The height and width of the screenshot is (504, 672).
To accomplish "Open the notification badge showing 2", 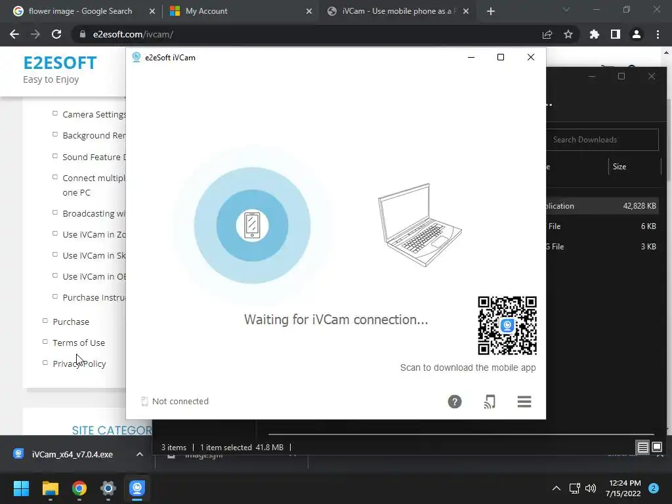I will 654,488.
